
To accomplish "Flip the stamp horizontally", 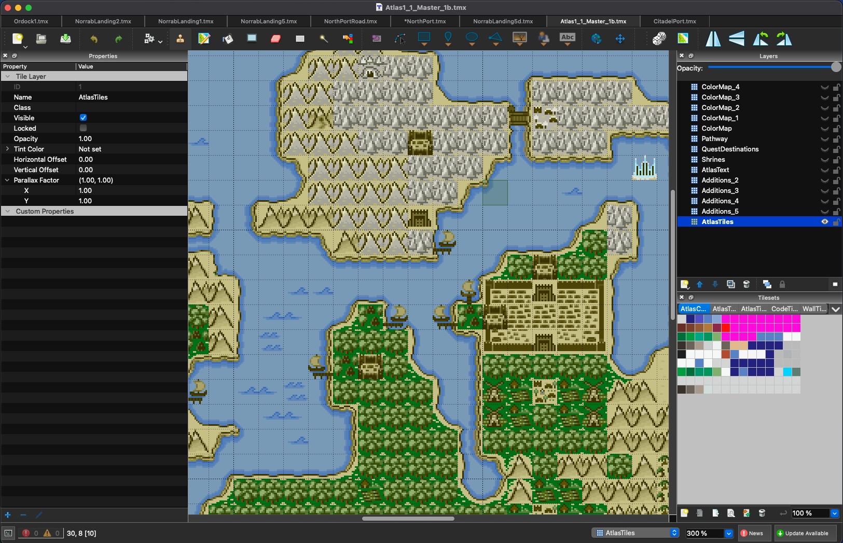I will tap(713, 39).
